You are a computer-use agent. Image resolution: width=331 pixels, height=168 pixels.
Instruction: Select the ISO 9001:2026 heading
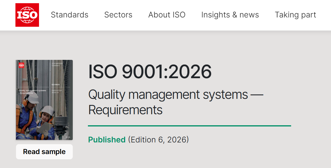(150, 72)
